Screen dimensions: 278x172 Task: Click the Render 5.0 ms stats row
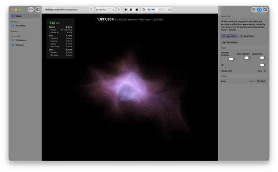point(61,52)
